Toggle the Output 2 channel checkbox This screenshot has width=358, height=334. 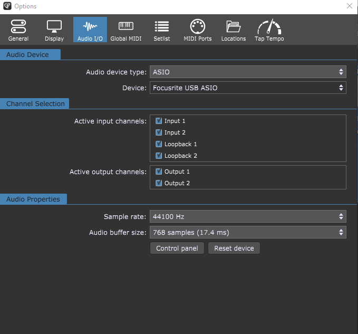coord(159,183)
